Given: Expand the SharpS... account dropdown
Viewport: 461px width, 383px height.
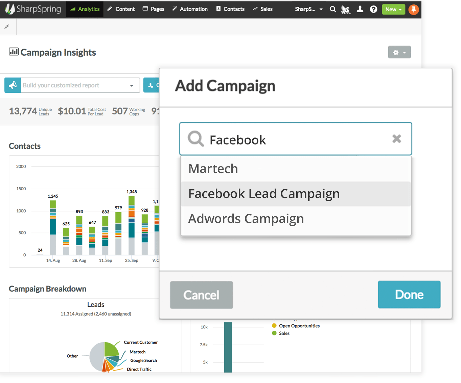Looking at the screenshot, I should [x=308, y=9].
